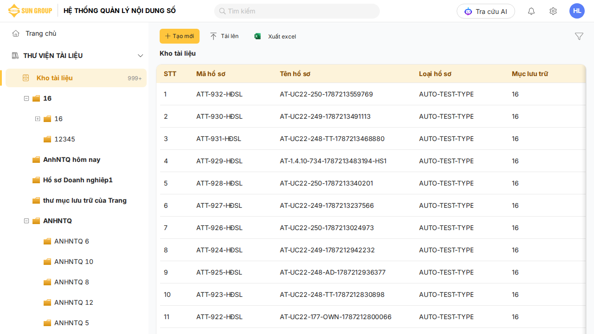Click the Mục lưu trữ column header
Screen dimensions: 594x334
pyautogui.click(x=530, y=74)
